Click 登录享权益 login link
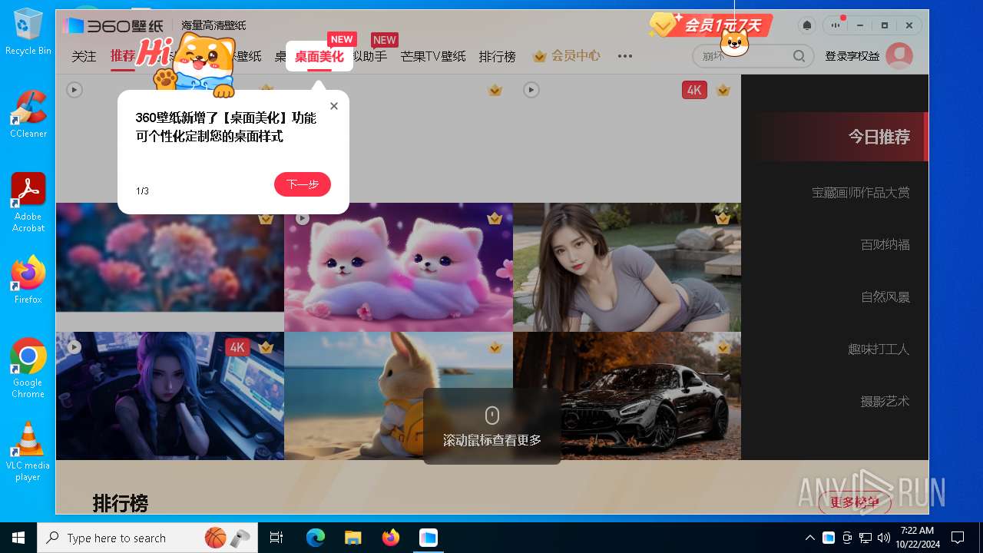Screen dimensions: 983x553 (852, 56)
